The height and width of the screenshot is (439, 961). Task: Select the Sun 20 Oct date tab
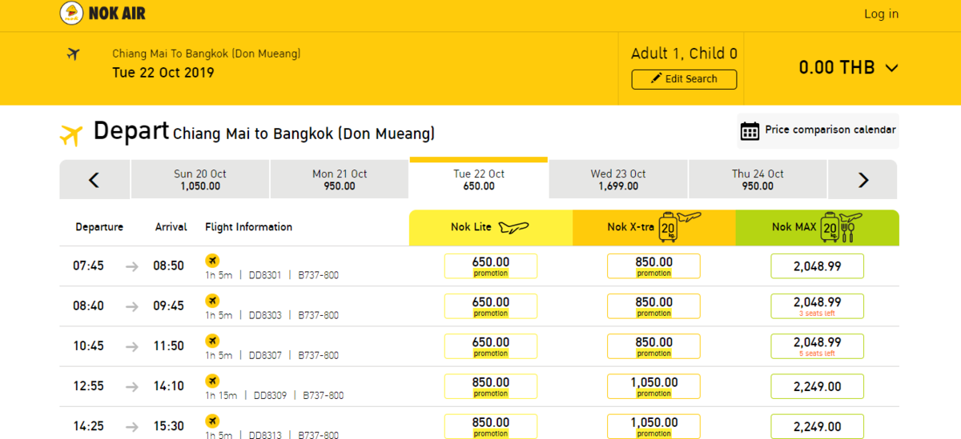200,180
